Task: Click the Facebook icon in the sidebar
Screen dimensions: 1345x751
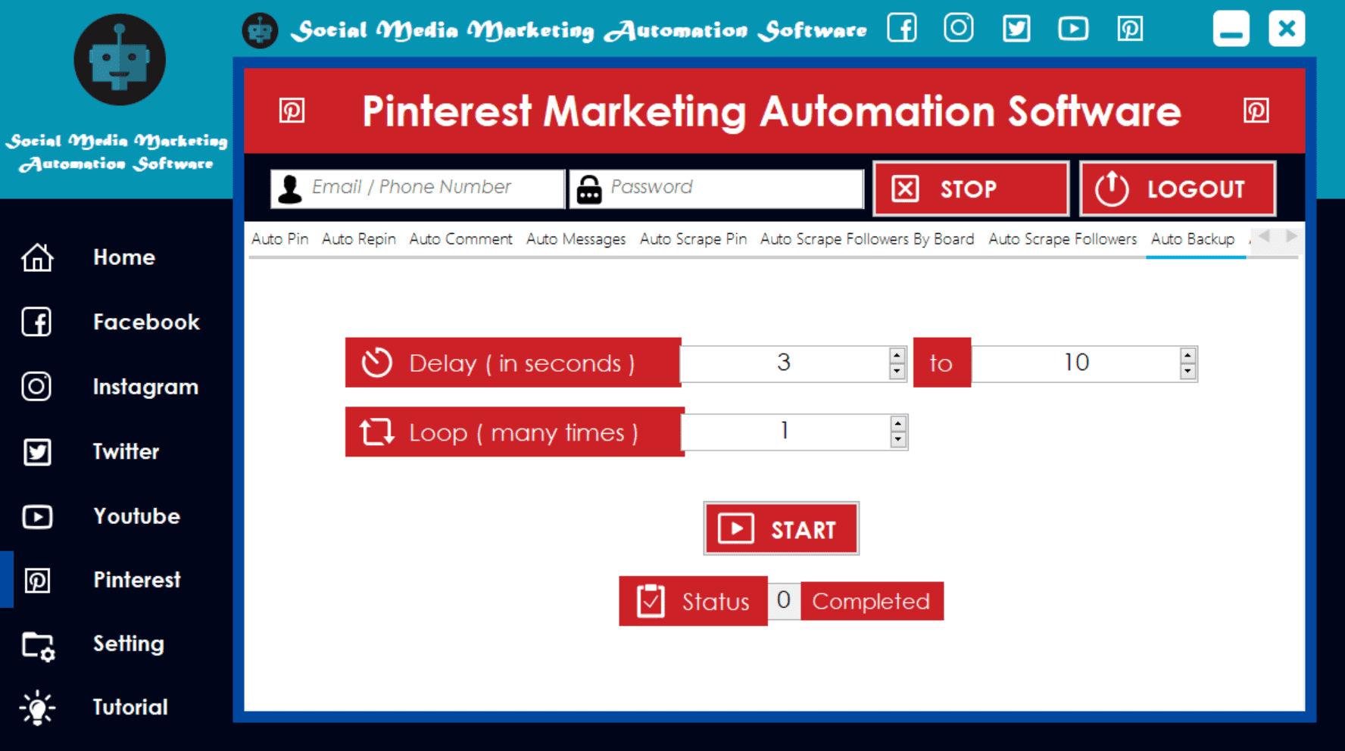Action: [x=36, y=322]
